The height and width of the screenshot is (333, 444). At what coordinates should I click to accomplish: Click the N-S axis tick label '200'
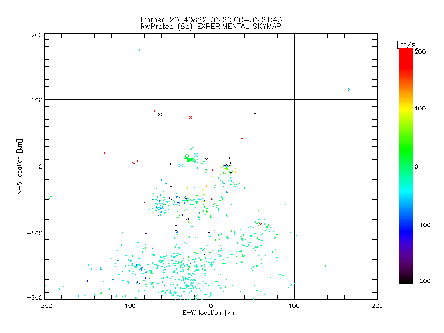[x=37, y=35]
